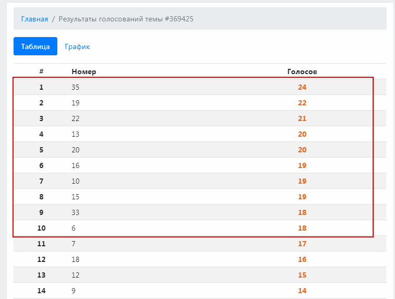Click the vote count 17 in row 11

[x=302, y=244]
